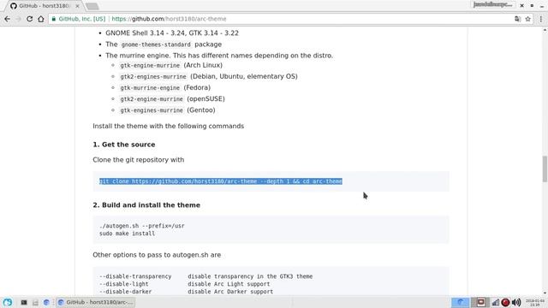Screen dimensions: 548x308
Task: Open the file manager taskbar icon
Action: point(35,302)
